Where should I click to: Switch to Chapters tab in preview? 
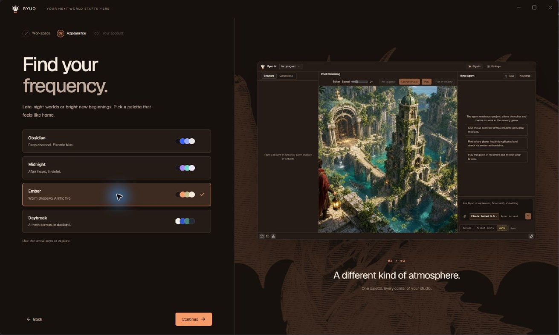coord(269,76)
